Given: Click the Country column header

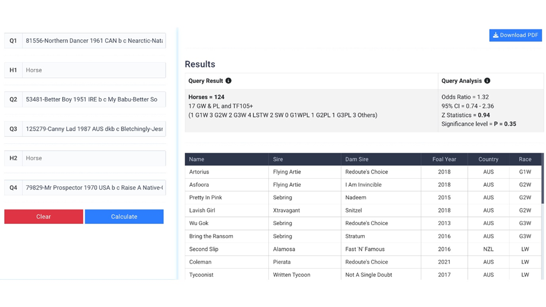Looking at the screenshot, I should pyautogui.click(x=488, y=159).
